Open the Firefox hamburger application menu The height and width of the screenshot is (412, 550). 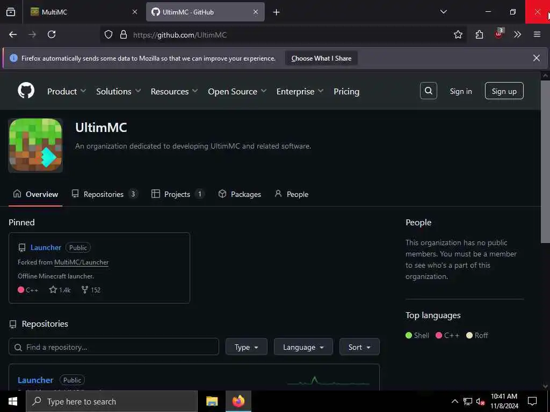tap(537, 34)
